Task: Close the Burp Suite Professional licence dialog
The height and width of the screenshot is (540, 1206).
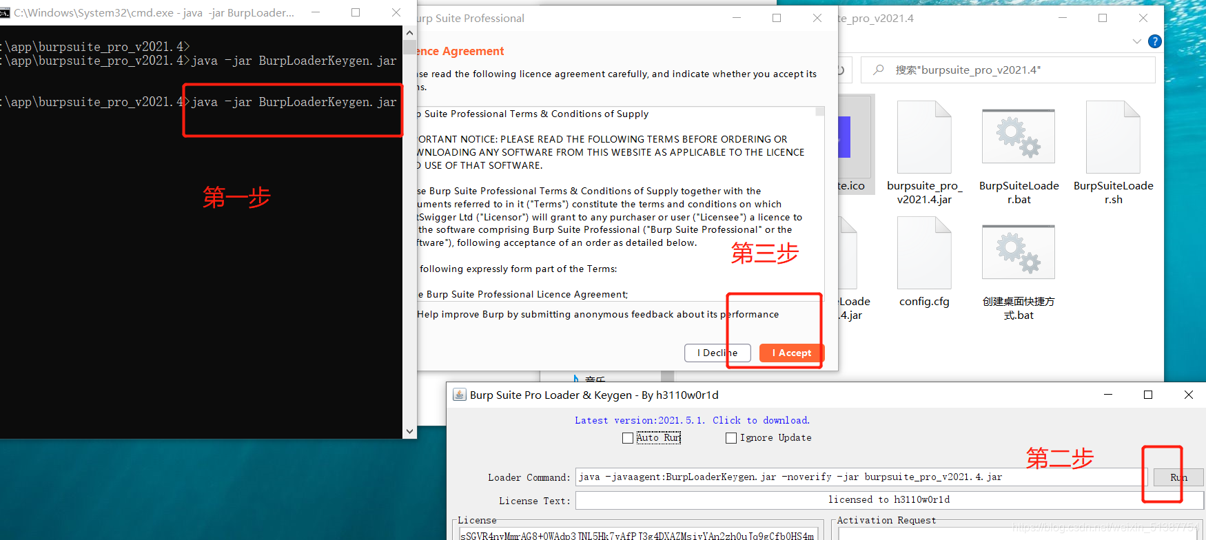Action: click(817, 18)
